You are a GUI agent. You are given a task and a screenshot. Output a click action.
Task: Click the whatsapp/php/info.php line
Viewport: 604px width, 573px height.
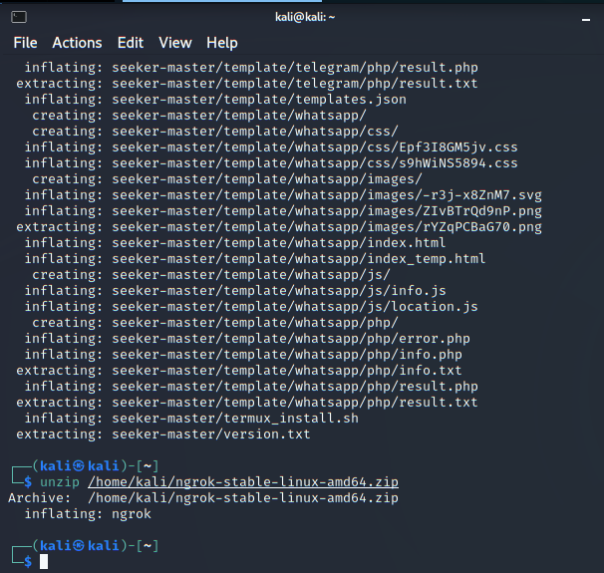(x=243, y=355)
